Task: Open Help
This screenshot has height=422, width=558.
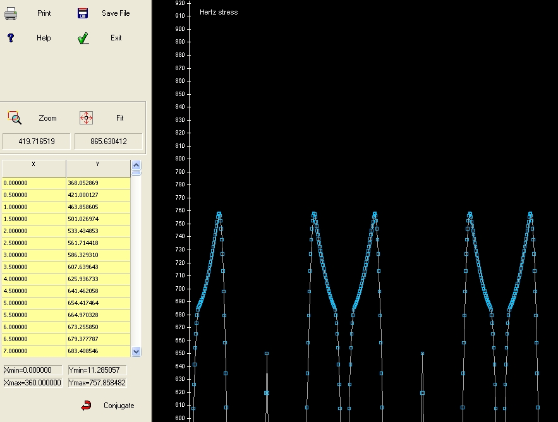Action: [44, 38]
